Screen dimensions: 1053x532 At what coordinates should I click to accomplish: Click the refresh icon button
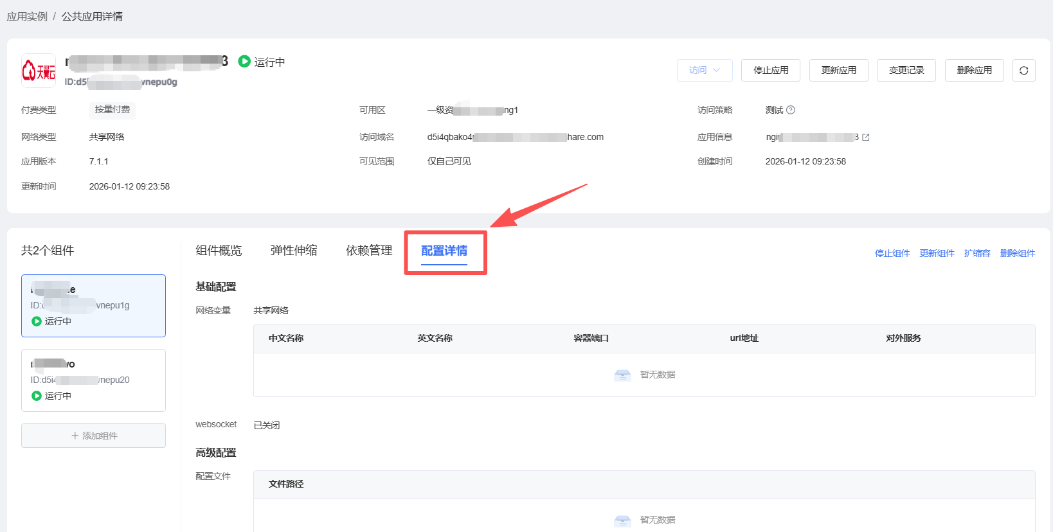tap(1023, 71)
